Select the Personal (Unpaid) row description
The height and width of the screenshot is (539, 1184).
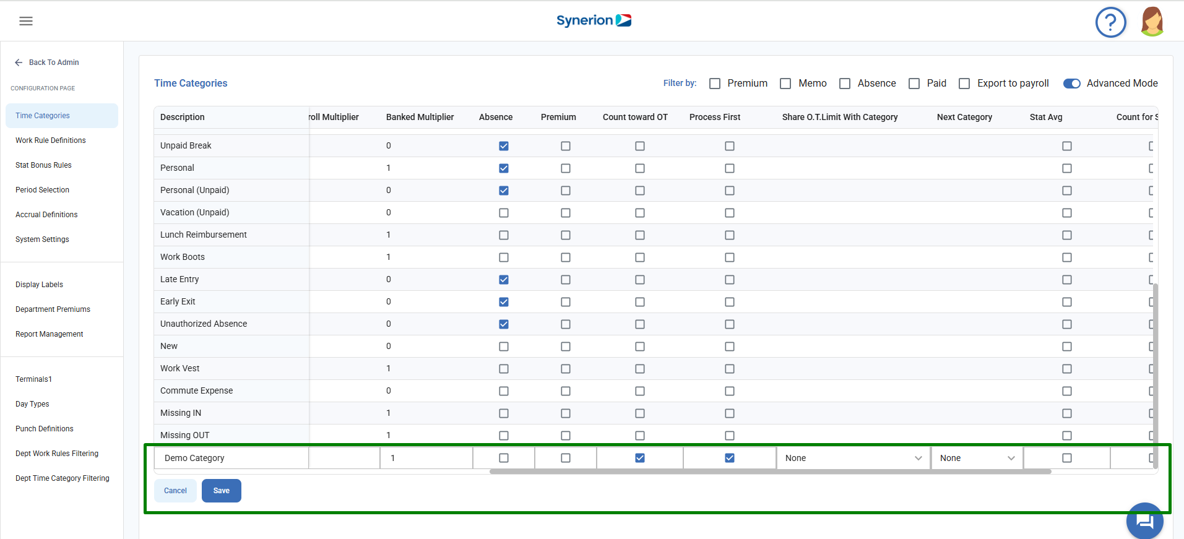click(194, 190)
